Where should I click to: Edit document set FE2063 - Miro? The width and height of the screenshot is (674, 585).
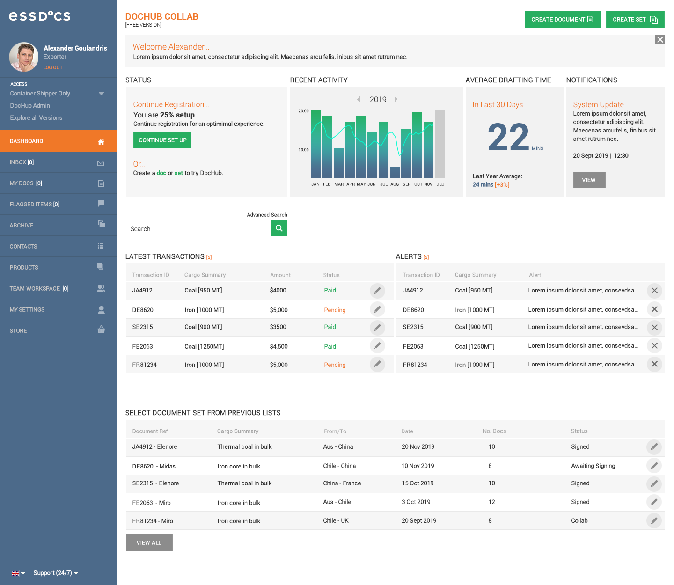[x=654, y=502]
